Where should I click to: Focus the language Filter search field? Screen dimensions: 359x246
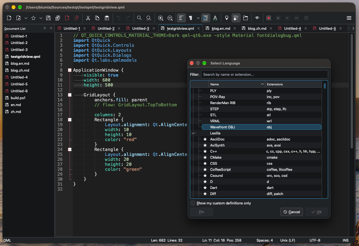click(264, 74)
